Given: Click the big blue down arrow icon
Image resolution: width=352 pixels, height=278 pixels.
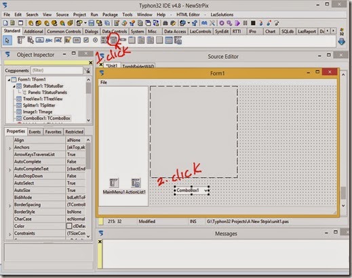Looking at the screenshot, I should 342,42.
